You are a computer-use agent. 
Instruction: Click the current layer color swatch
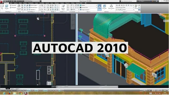(122, 9)
